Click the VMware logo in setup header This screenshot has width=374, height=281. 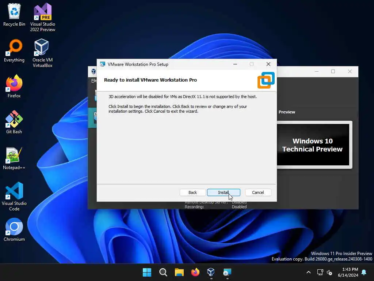[x=266, y=80]
